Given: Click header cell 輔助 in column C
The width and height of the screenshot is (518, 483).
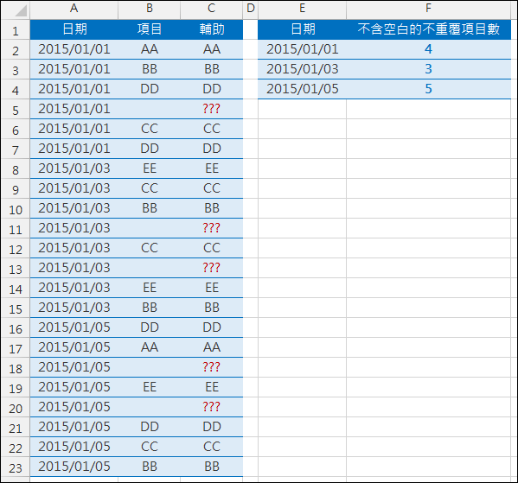Looking at the screenshot, I should (x=211, y=29).
